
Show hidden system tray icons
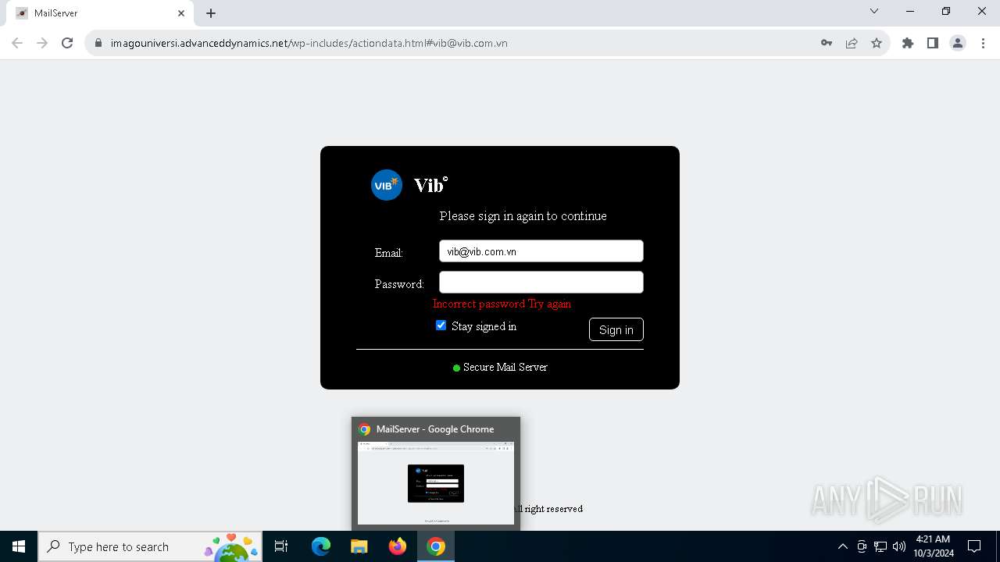(842, 546)
